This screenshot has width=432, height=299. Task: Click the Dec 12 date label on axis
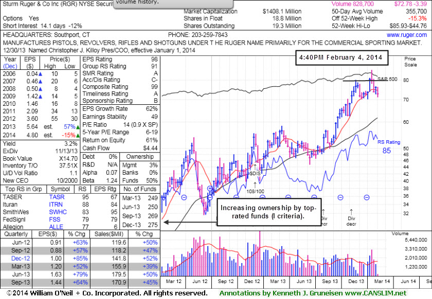point(252,282)
